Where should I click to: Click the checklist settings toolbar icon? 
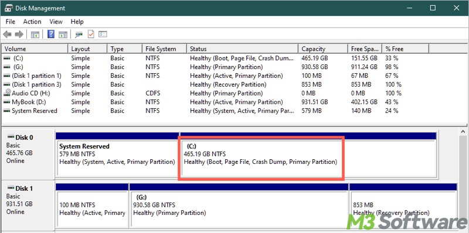point(103,34)
